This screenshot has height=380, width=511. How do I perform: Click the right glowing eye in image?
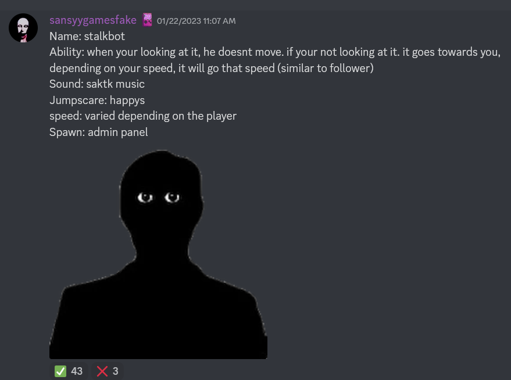point(172,198)
